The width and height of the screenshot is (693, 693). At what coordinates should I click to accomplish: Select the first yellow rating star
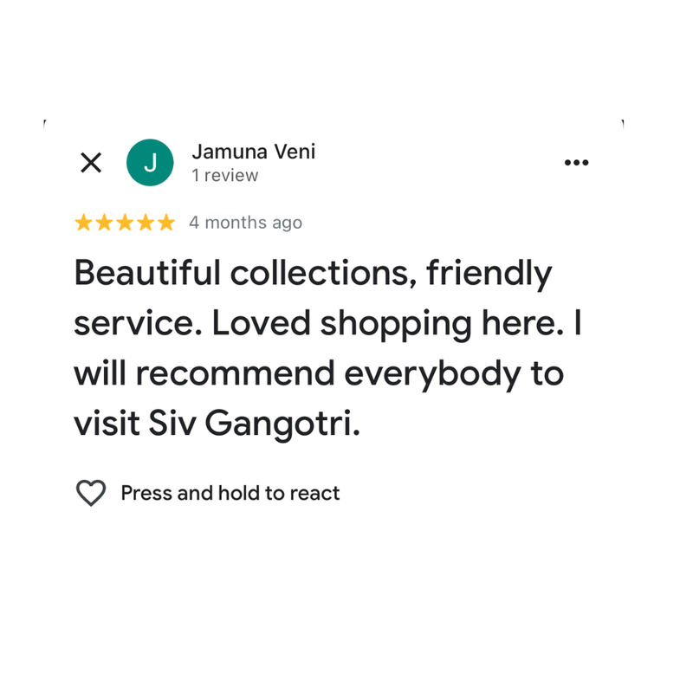tap(83, 223)
